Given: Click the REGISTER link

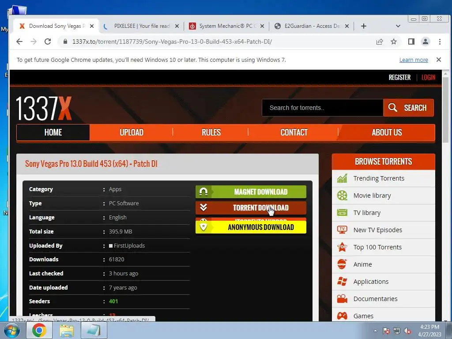Looking at the screenshot, I should click(x=399, y=78).
